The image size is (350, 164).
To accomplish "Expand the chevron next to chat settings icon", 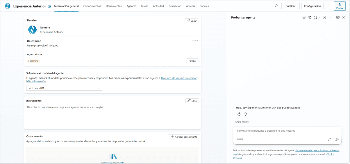I will (319, 18).
